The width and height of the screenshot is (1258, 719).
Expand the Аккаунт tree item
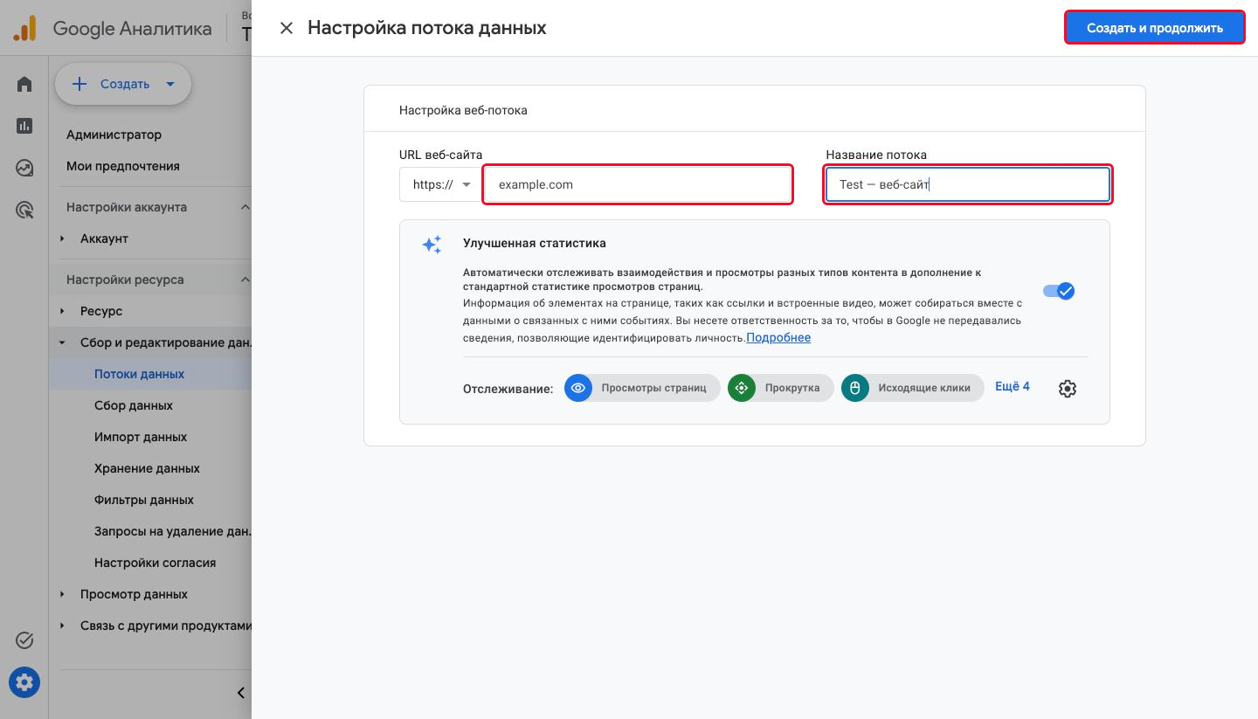(62, 239)
